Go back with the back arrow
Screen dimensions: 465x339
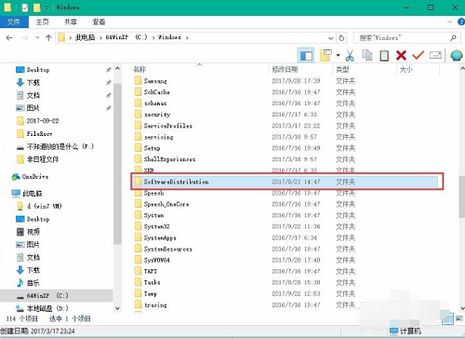[9, 38]
